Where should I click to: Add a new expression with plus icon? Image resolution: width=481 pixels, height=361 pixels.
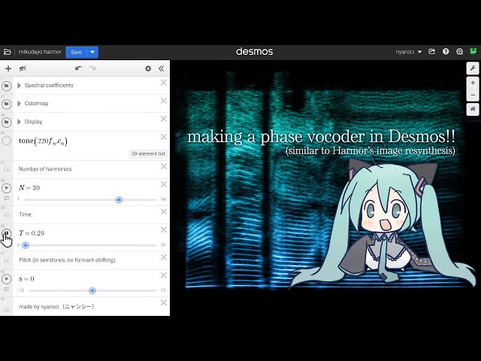pyautogui.click(x=8, y=68)
